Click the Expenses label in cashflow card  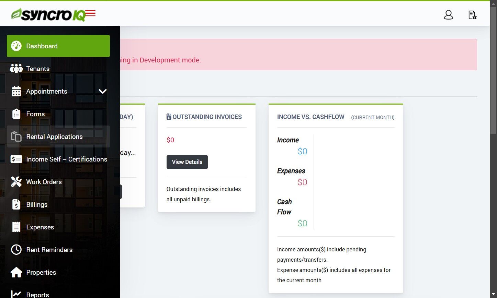tap(291, 171)
